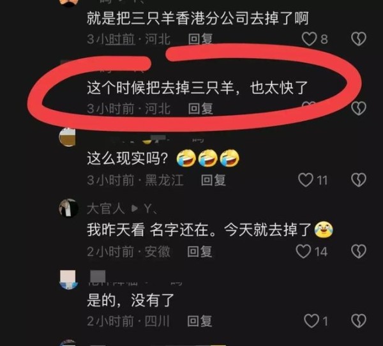This screenshot has height=346, width=383.
Task: Dislike the 是的，没有了 comment
Action: click(359, 321)
